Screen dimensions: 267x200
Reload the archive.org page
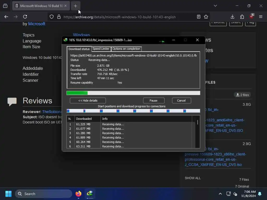point(25,17)
